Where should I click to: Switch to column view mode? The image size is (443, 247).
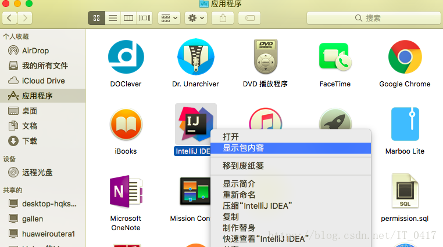[x=128, y=18]
